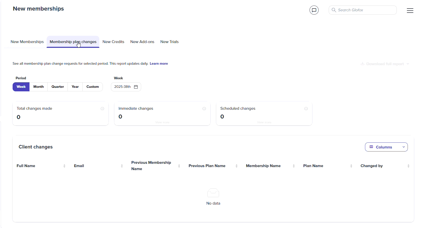
Task: Sort by Changed by column
Action: pos(408,166)
